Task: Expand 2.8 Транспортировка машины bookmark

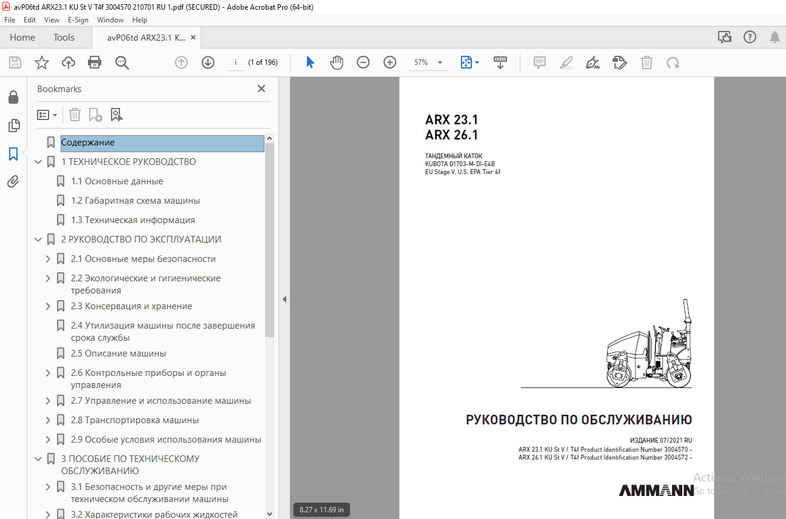Action: point(48,420)
